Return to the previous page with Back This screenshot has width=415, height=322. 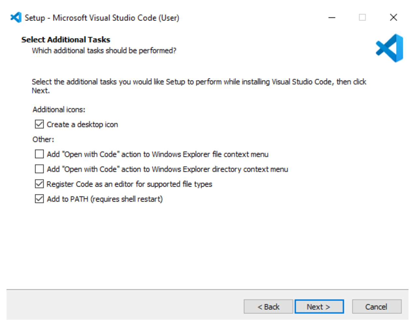[x=268, y=307]
